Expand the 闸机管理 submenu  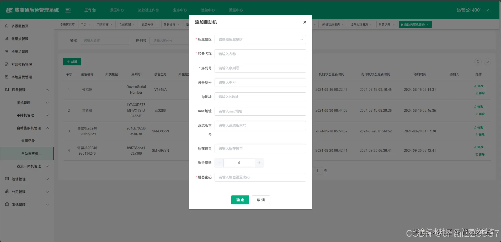click(27, 103)
